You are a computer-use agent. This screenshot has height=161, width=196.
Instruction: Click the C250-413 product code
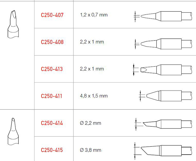(x=52, y=69)
